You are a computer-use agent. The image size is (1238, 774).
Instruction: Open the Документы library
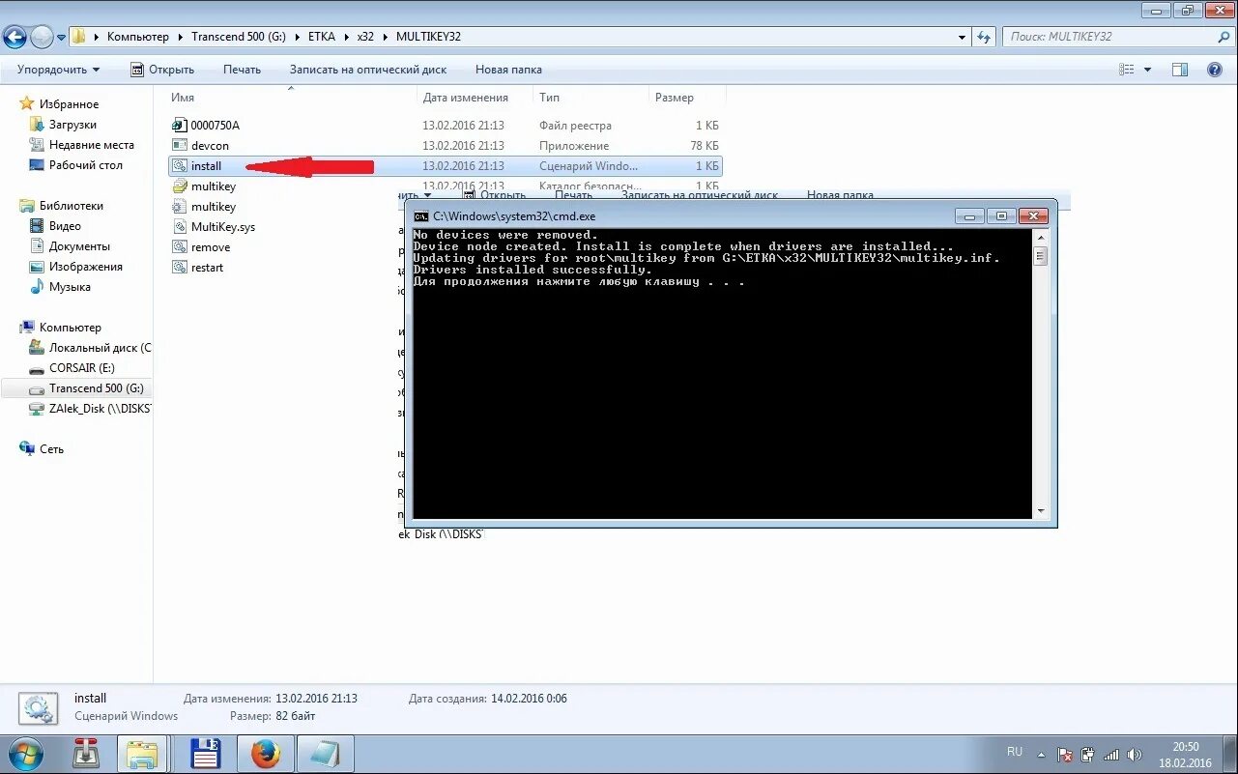79,246
